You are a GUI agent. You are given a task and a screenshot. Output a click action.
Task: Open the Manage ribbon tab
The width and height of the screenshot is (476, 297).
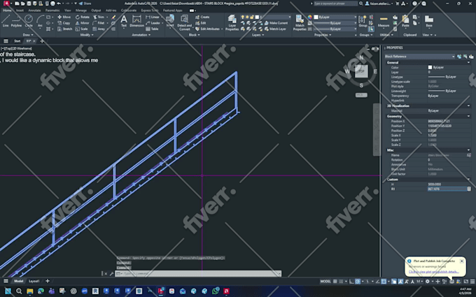pyautogui.click(x=81, y=10)
